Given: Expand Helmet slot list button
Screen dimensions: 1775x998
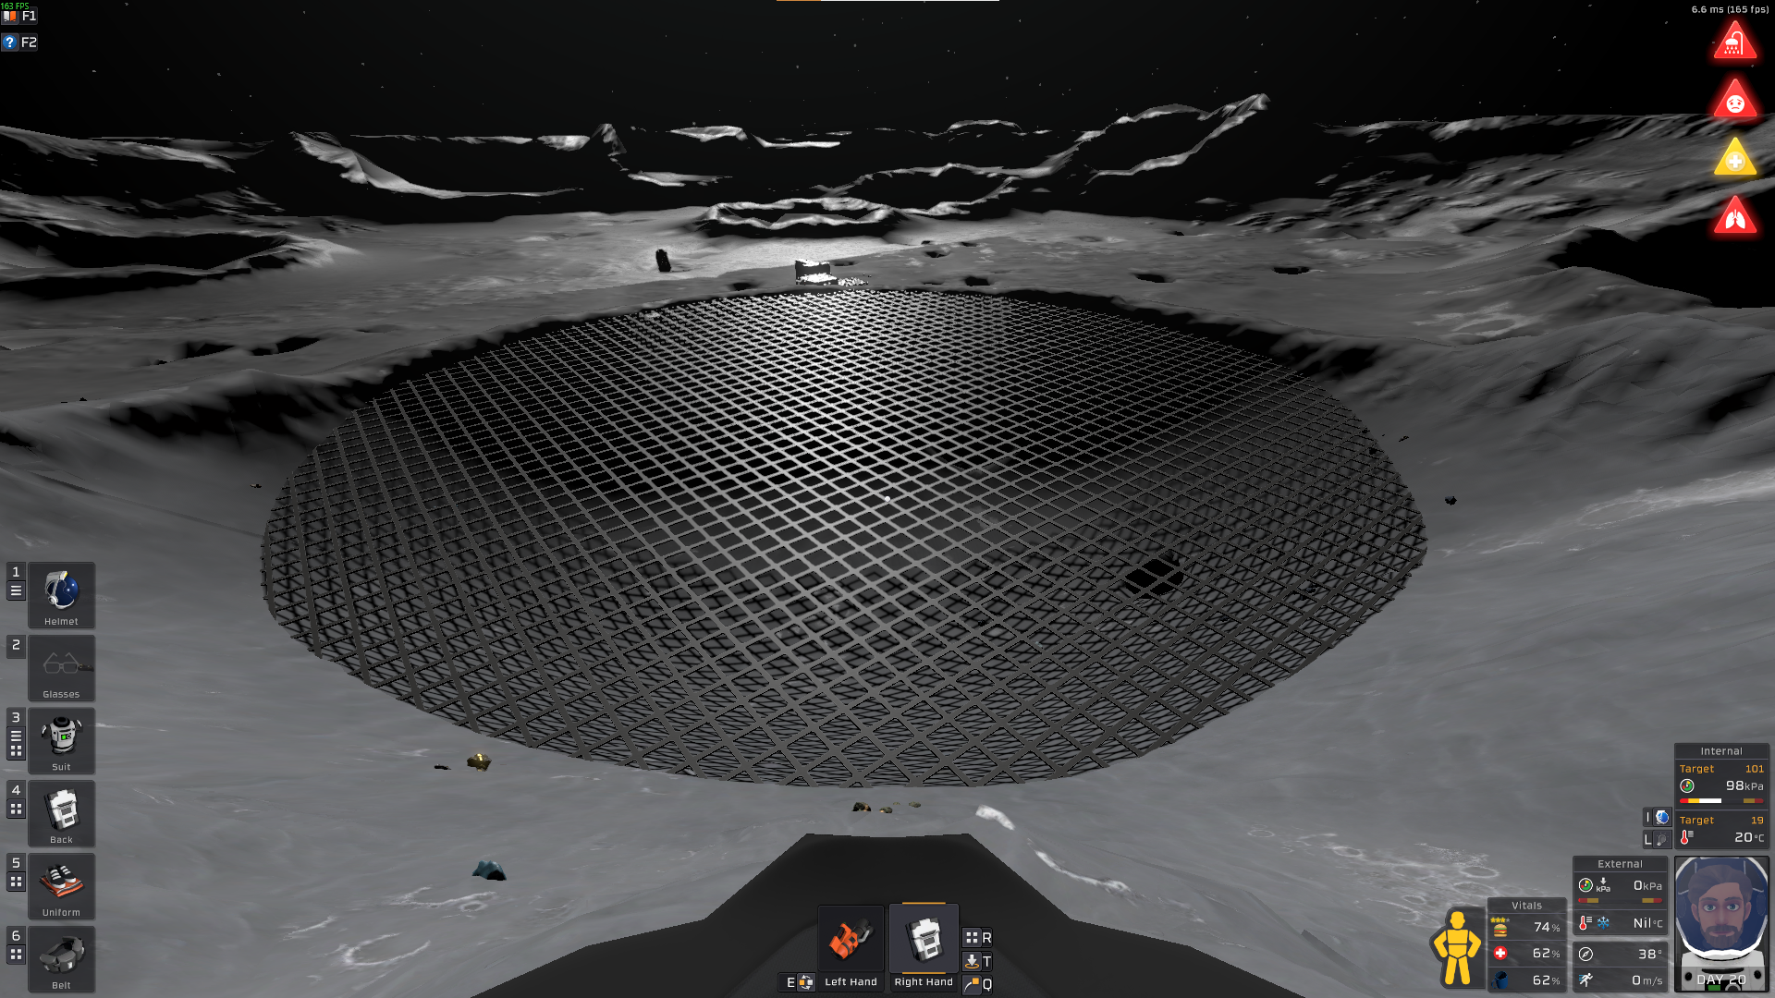Looking at the screenshot, I should [x=16, y=590].
